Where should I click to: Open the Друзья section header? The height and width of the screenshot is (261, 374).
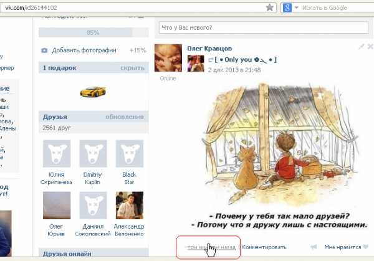55,116
